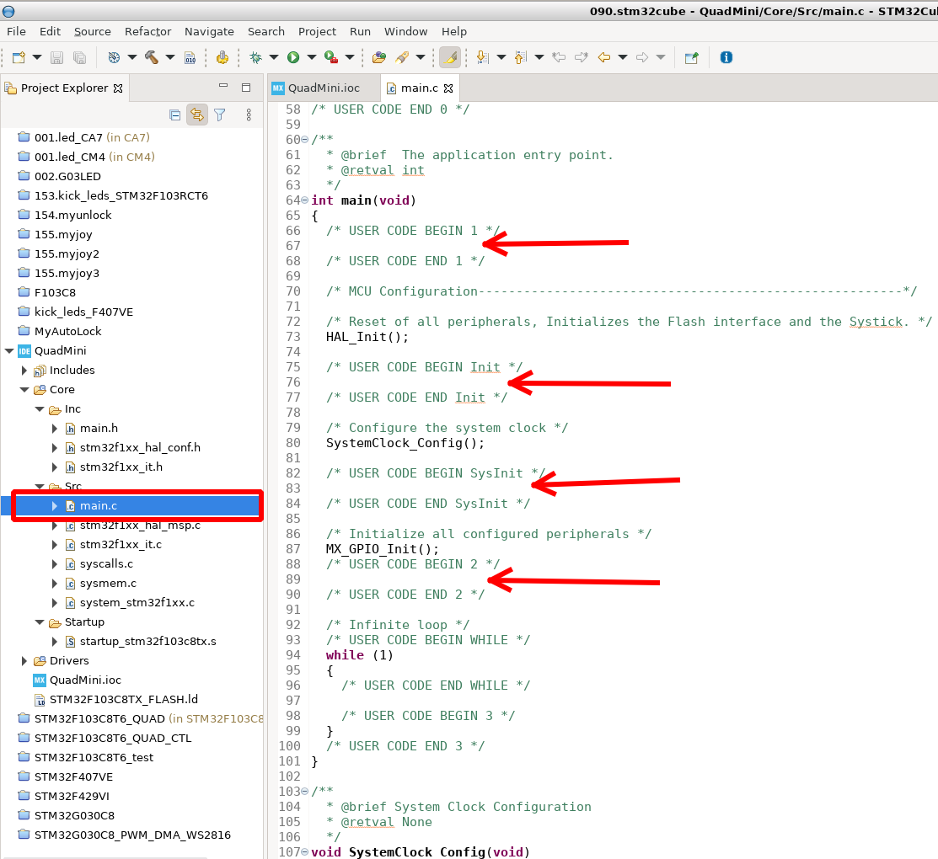Select the STM32G030C8_PWM_DMA_WS2816 project

coord(132,835)
